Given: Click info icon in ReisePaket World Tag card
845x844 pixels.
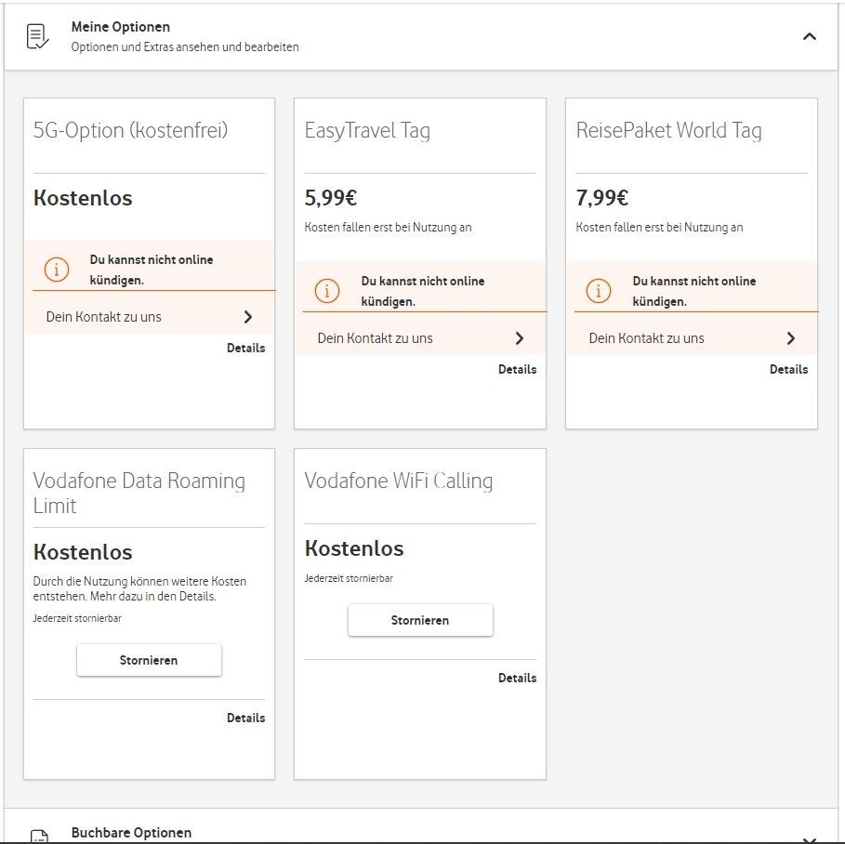Looking at the screenshot, I should pyautogui.click(x=599, y=291).
